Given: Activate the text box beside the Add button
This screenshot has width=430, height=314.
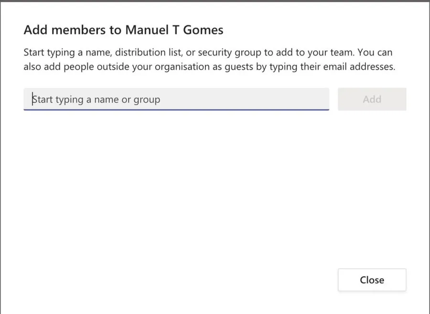Looking at the screenshot, I should tap(176, 99).
